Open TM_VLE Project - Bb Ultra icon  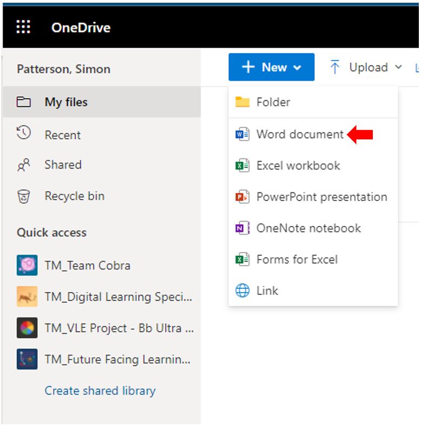point(27,328)
